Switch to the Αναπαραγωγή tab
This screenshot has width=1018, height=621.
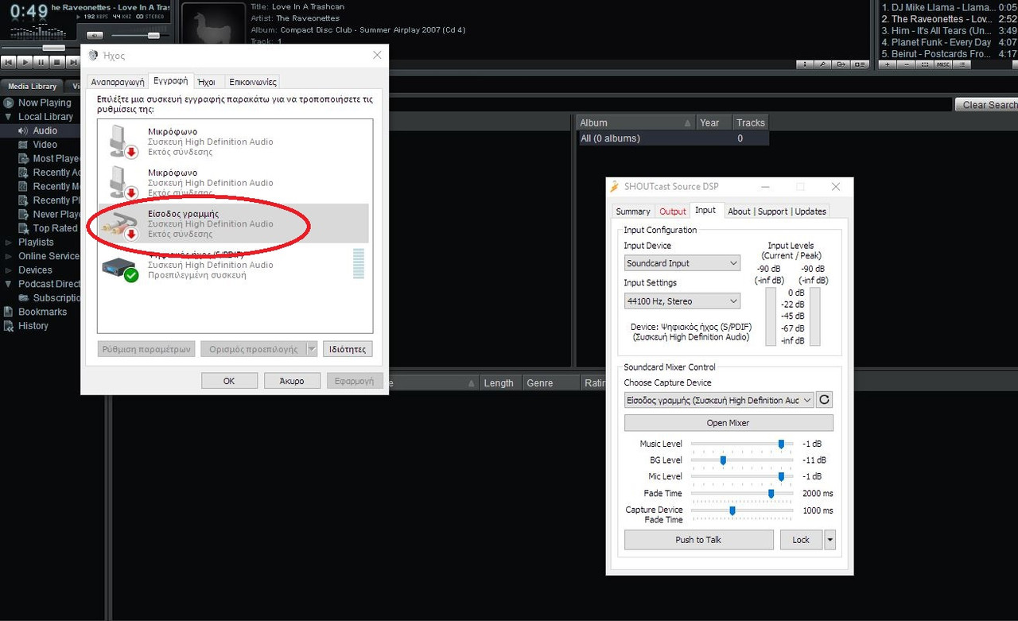[x=118, y=82]
